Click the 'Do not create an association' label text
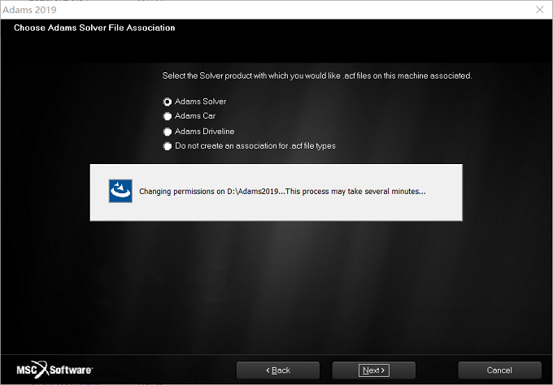The width and height of the screenshot is (553, 385). (x=255, y=146)
